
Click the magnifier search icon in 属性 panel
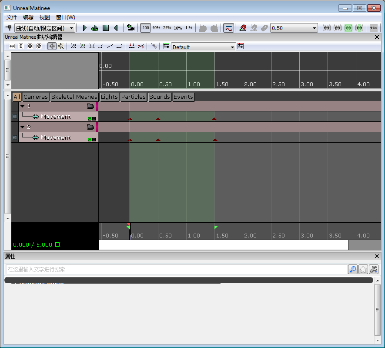coord(353,269)
